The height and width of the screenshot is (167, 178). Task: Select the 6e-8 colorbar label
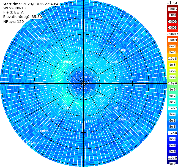coord(172,121)
